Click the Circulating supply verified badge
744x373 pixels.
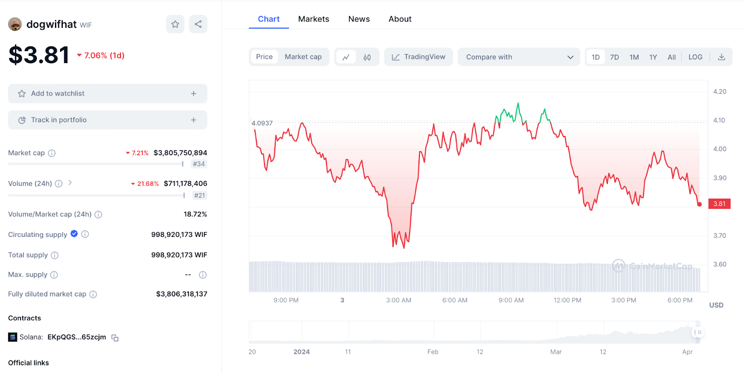tap(74, 234)
